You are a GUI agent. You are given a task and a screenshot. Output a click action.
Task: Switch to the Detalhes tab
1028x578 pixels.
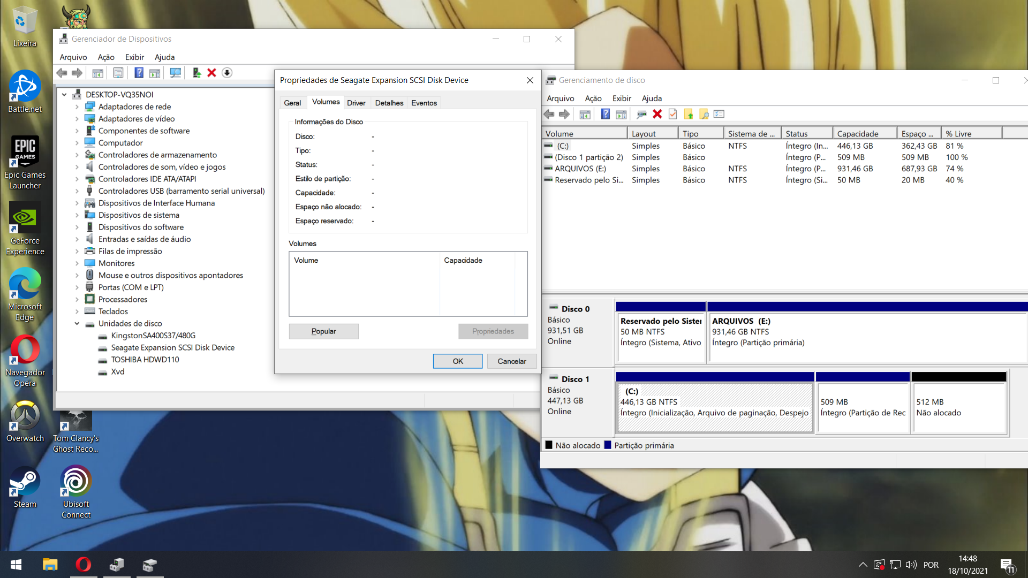(x=389, y=103)
